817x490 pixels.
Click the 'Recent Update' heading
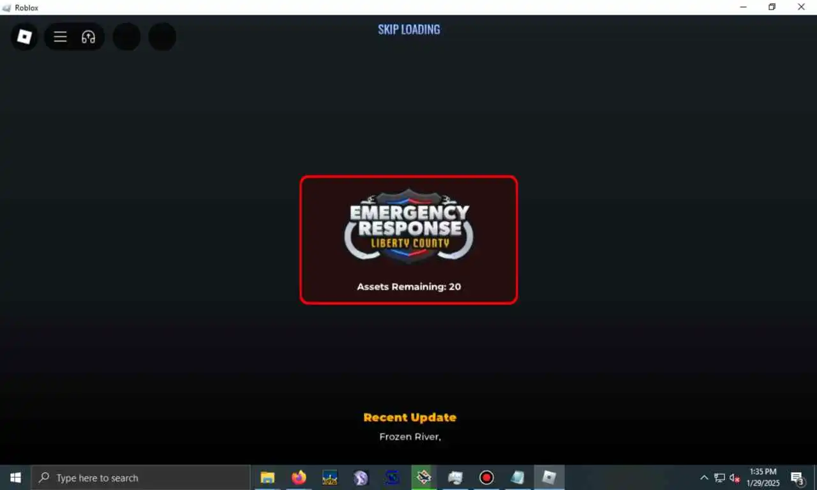tap(410, 417)
